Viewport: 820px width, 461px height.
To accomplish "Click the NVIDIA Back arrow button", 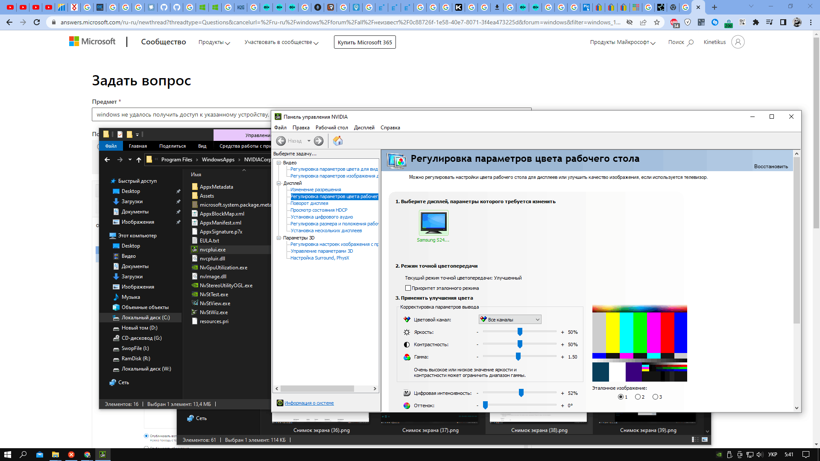I will (x=281, y=141).
